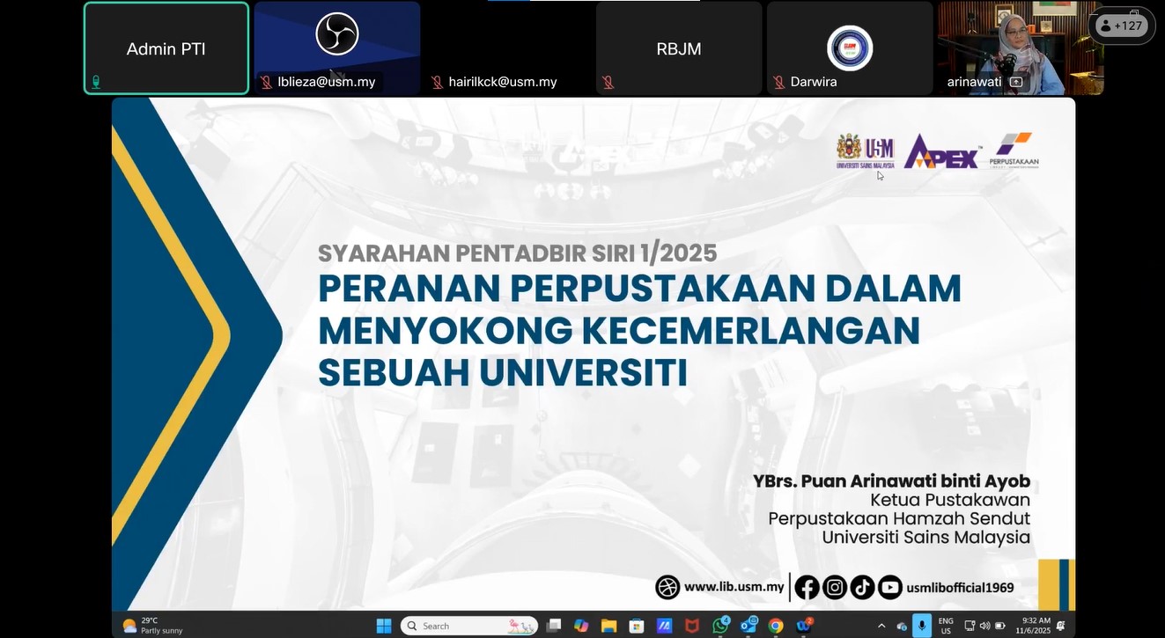This screenshot has width=1165, height=638.
Task: Open WhatsApp from the taskbar
Action: tap(720, 626)
